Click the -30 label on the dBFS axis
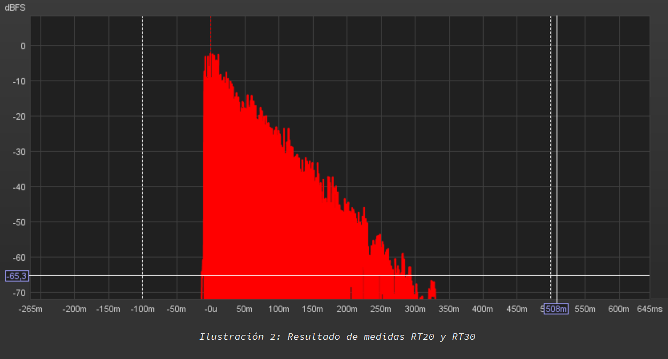The height and width of the screenshot is (359, 668). tap(19, 152)
